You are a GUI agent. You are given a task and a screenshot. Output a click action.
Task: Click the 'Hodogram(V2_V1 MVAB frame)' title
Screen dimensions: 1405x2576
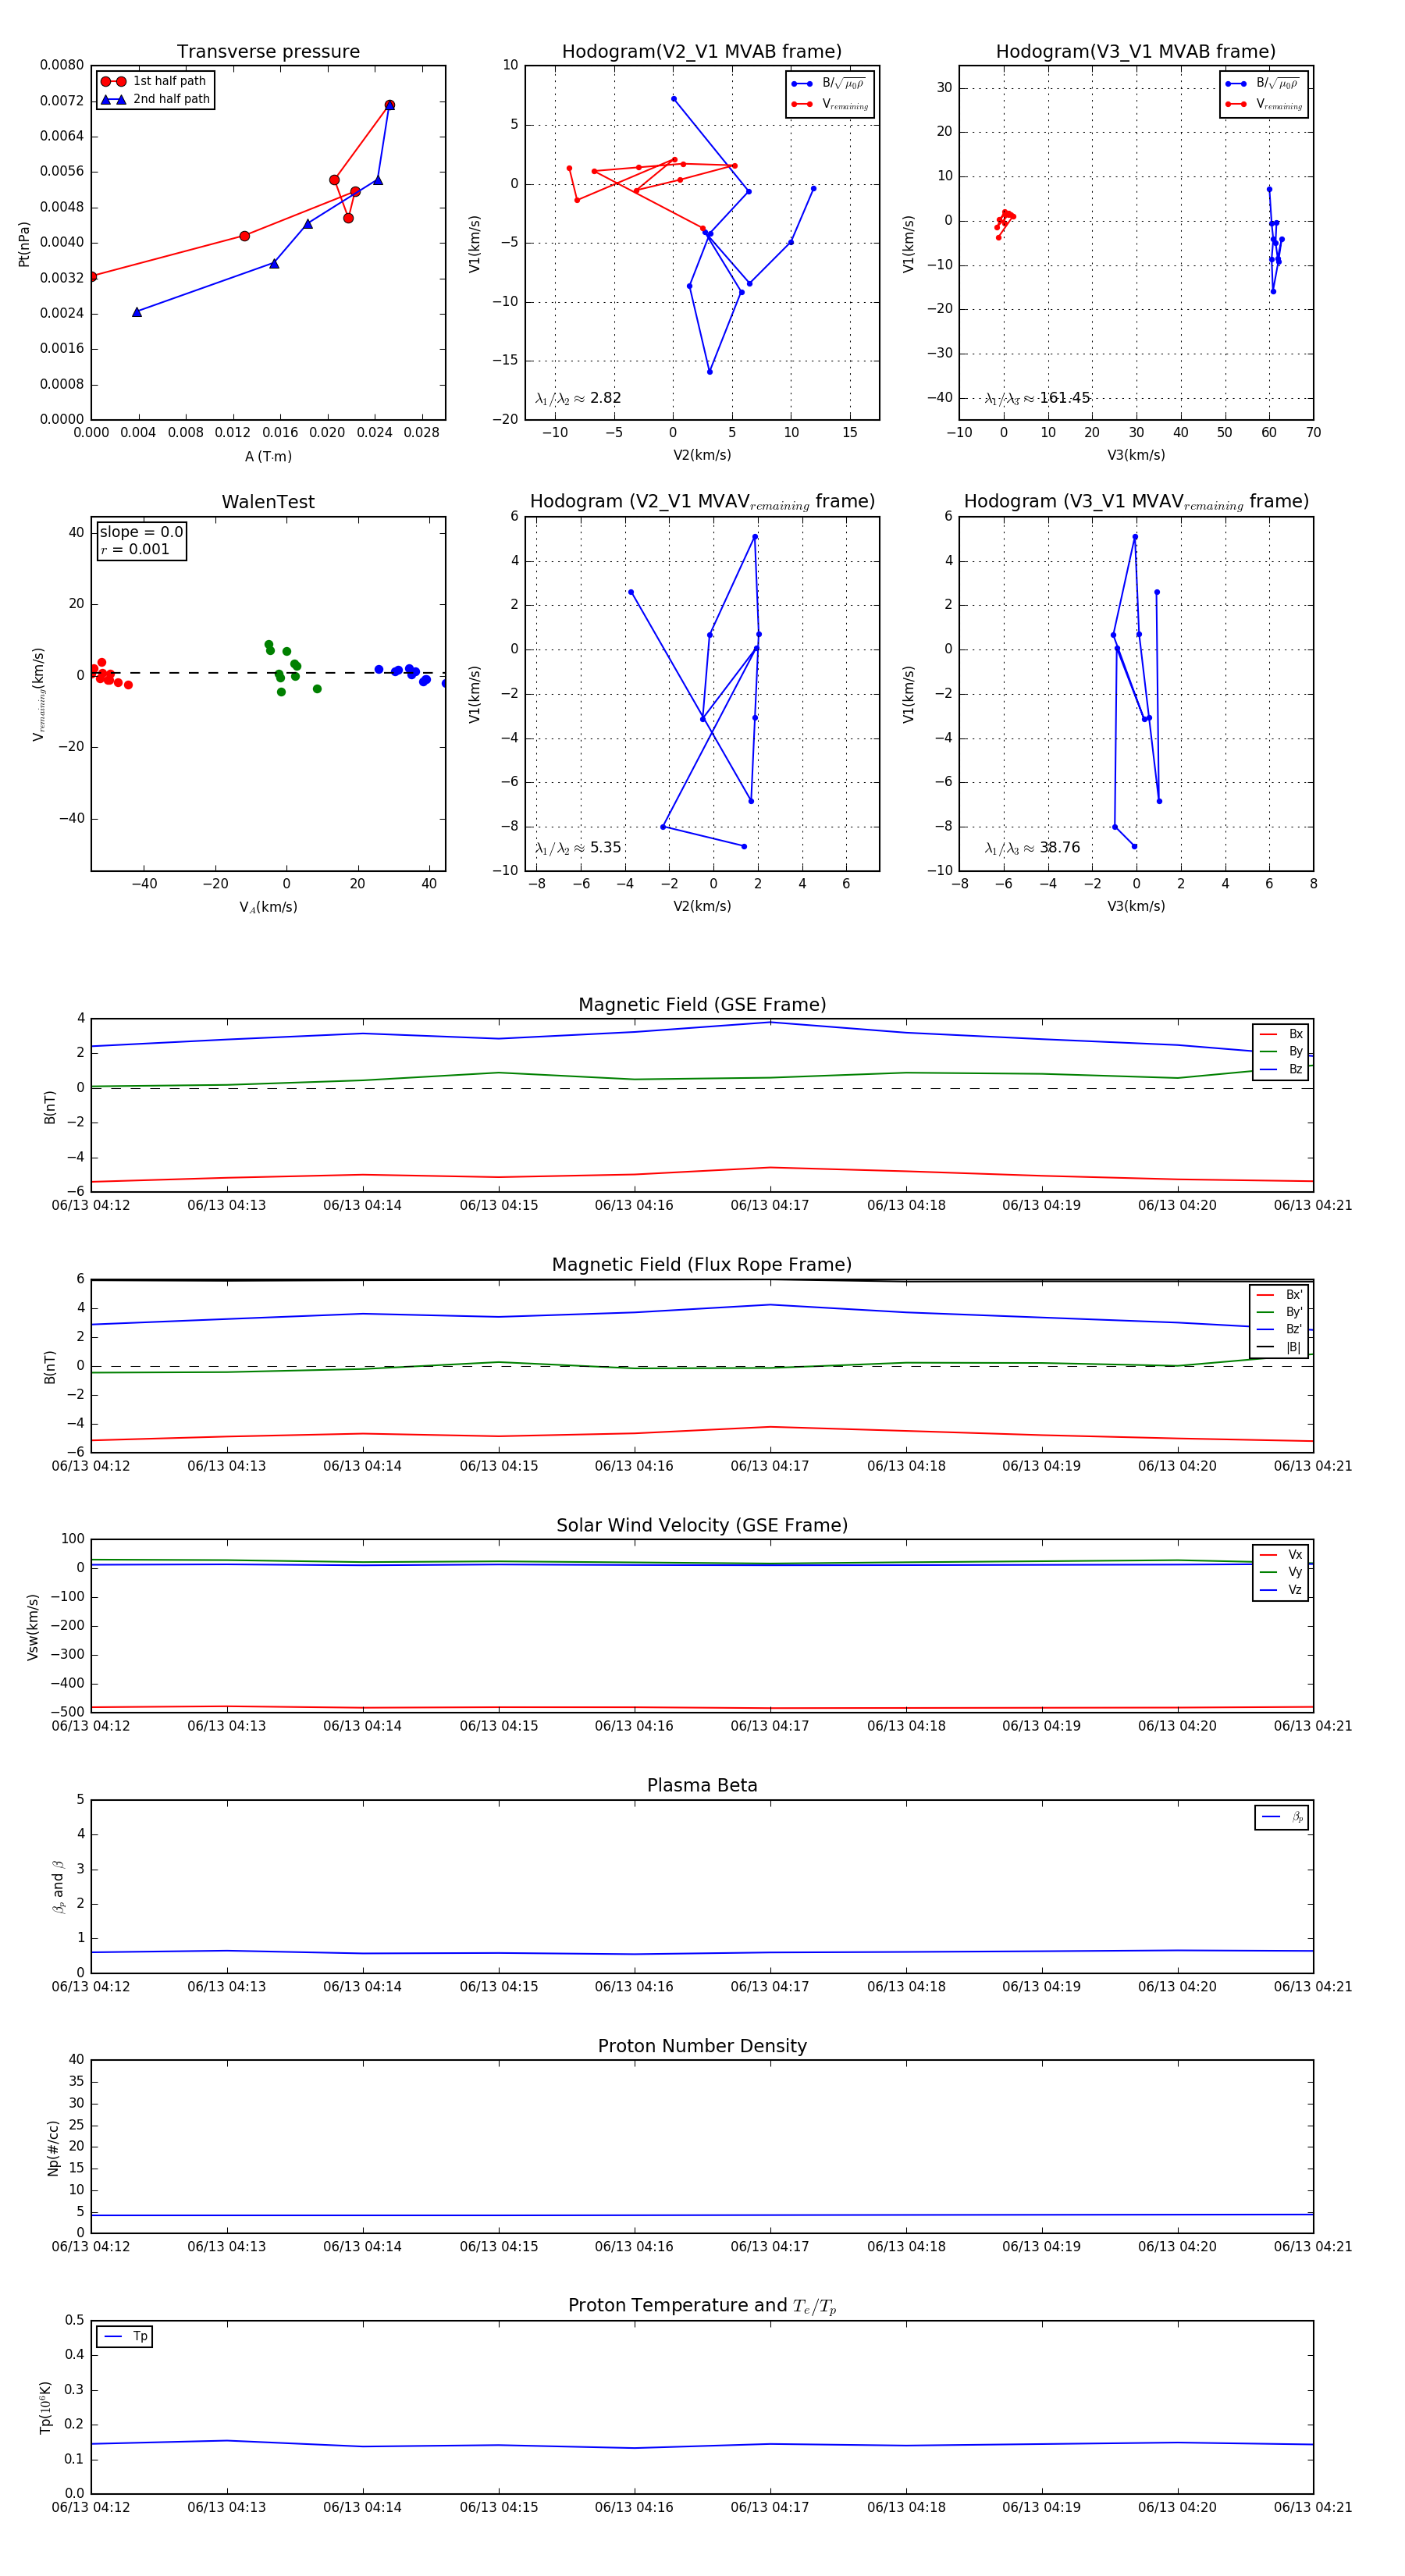coord(702,52)
